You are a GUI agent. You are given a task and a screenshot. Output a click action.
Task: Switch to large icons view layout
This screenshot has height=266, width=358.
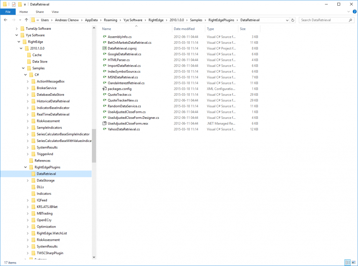(x=353, y=263)
